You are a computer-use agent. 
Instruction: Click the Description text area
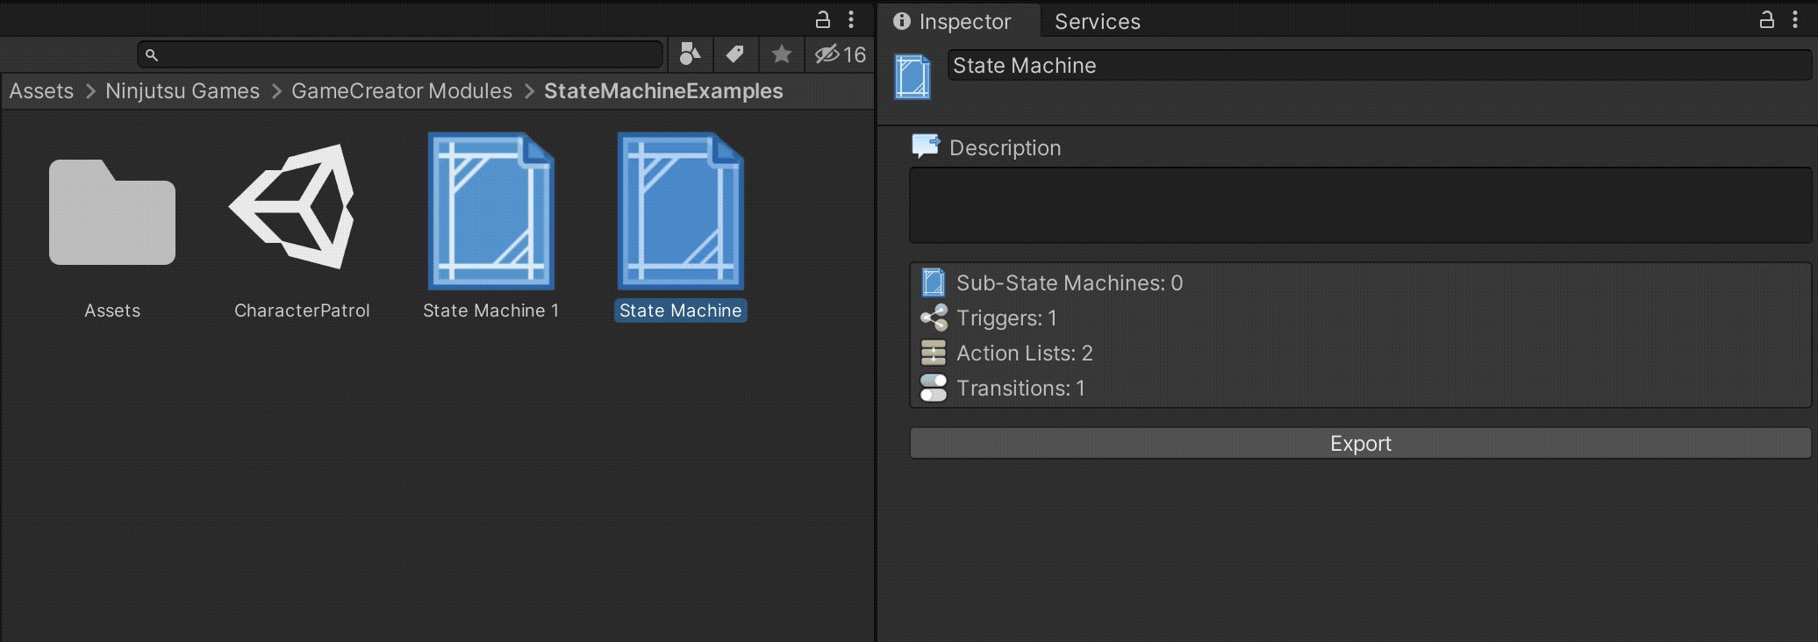(1360, 205)
